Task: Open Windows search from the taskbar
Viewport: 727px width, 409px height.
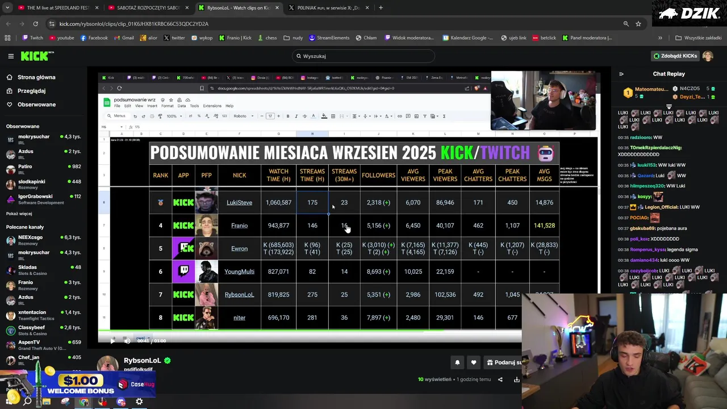Action: pyautogui.click(x=27, y=402)
